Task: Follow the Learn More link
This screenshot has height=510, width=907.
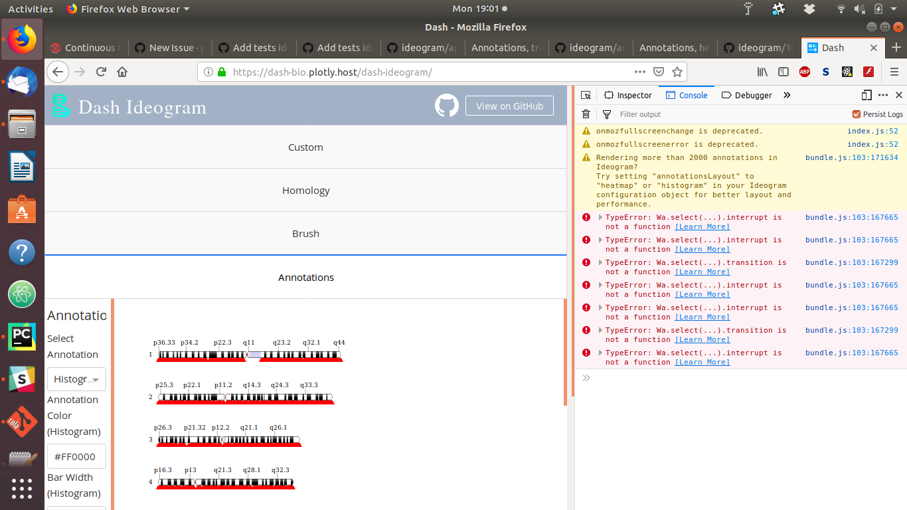Action: point(702,226)
